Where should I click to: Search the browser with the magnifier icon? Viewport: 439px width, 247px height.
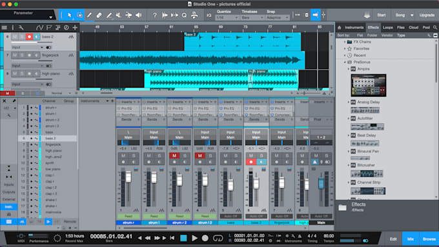[434, 28]
